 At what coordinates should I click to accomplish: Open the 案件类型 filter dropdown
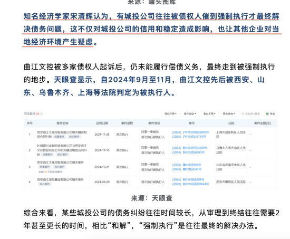coord(190,113)
